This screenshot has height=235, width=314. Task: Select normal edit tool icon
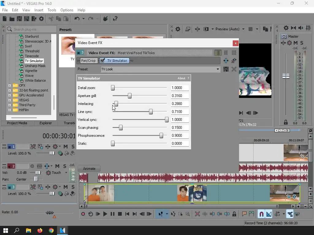pos(161,214)
